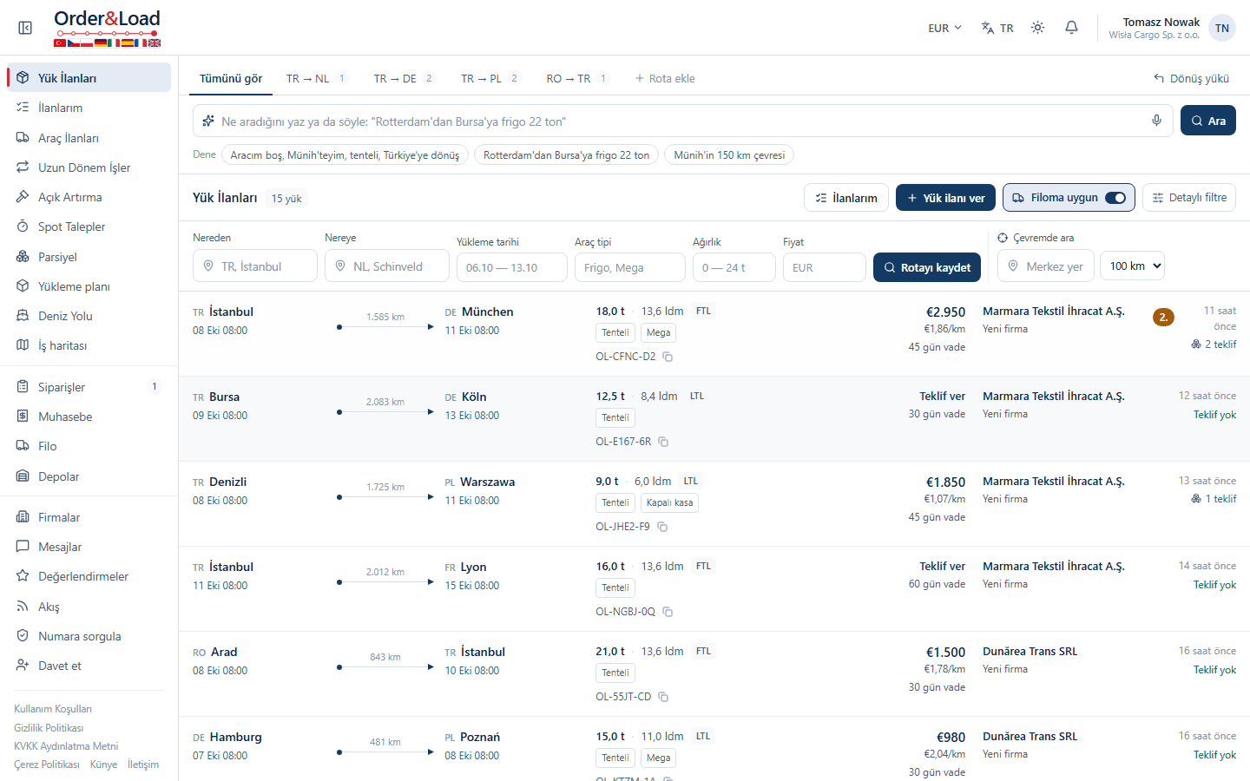This screenshot has width=1250, height=781.
Task: Click the AI sparkle search icon
Action: 208,121
